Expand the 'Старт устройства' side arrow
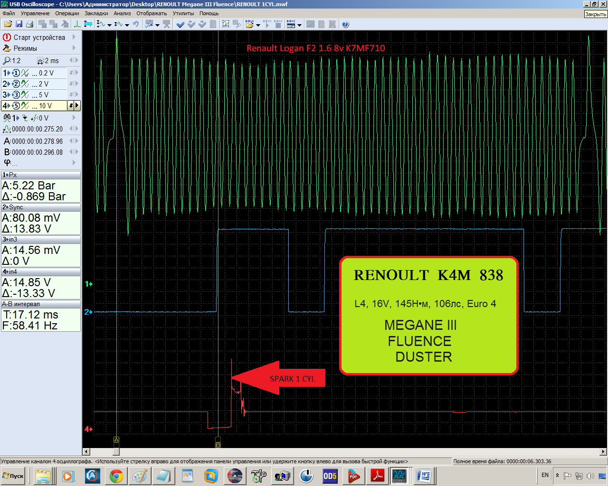Image resolution: width=608 pixels, height=486 pixels. 74,37
